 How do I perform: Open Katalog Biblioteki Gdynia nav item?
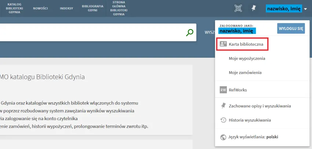(x=14, y=8)
